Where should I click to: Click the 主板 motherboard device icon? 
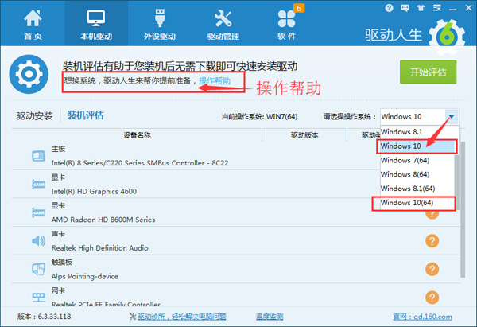click(39, 156)
